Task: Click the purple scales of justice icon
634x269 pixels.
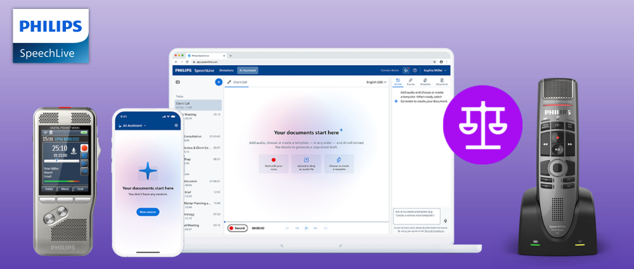Action: [x=482, y=125]
